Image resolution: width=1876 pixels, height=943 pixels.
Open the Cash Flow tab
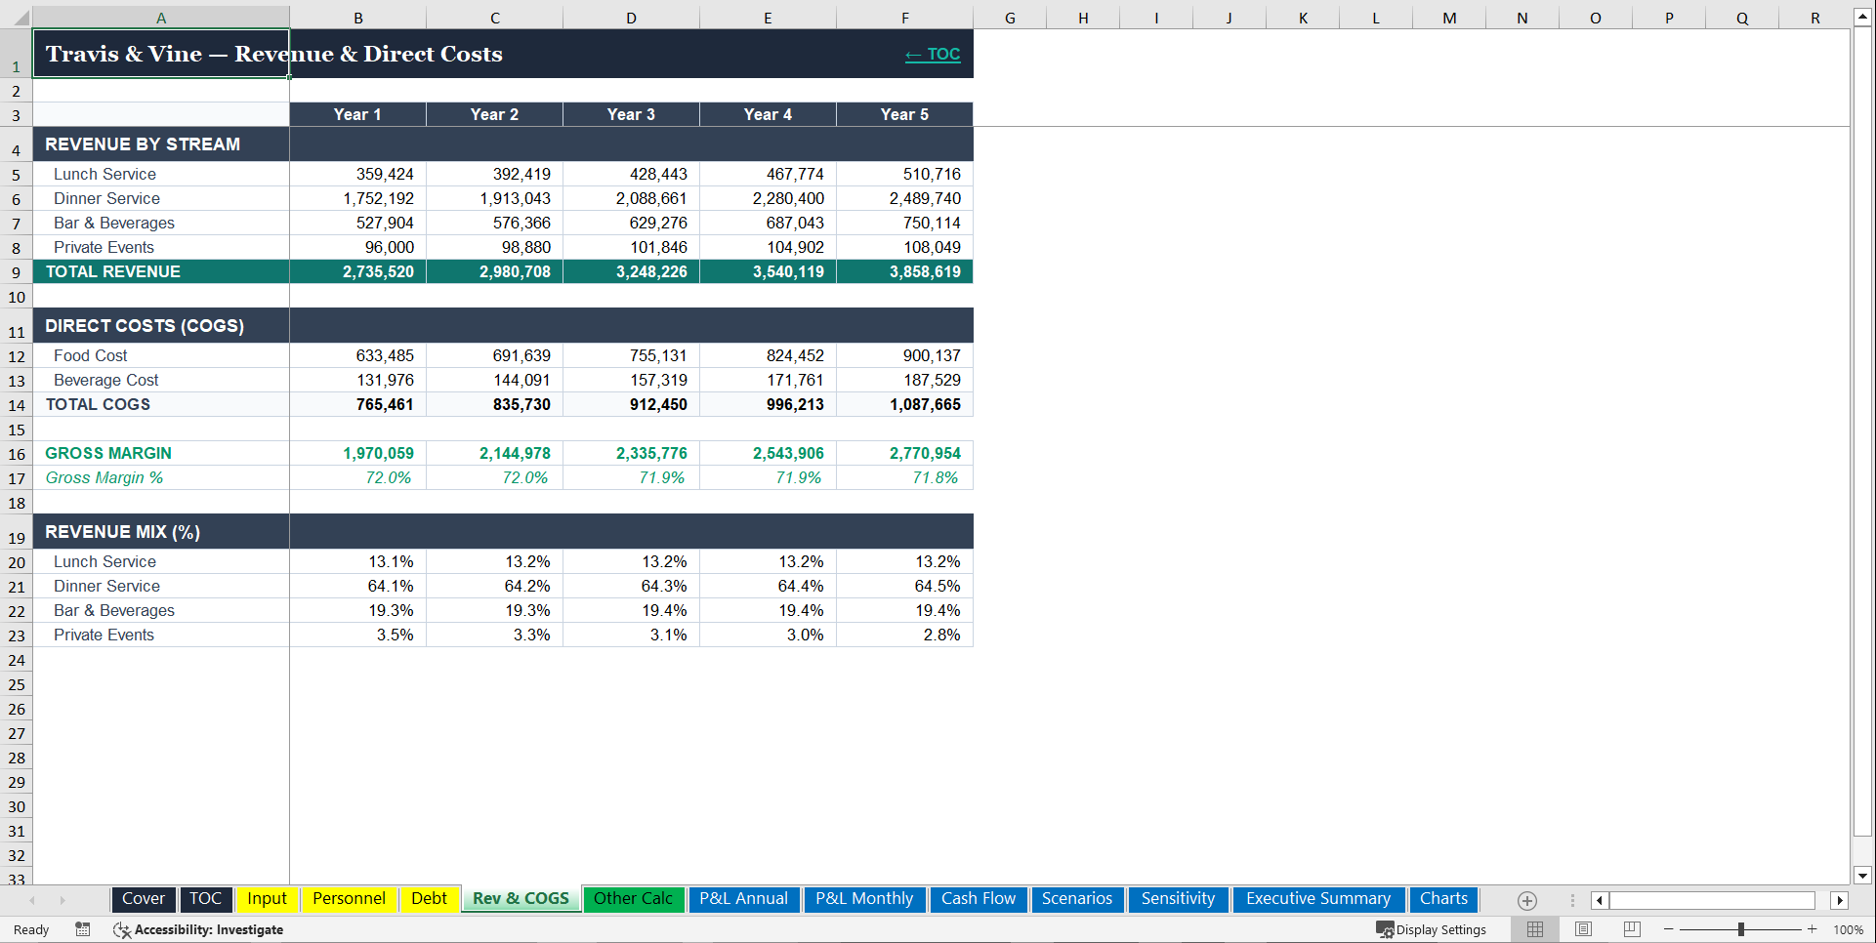tap(978, 898)
